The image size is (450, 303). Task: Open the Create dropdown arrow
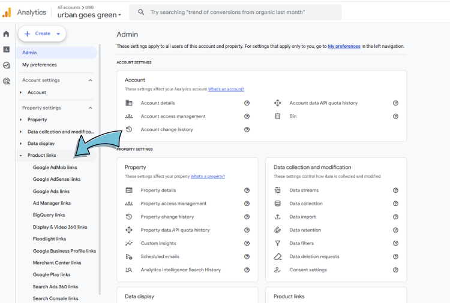[x=58, y=34]
